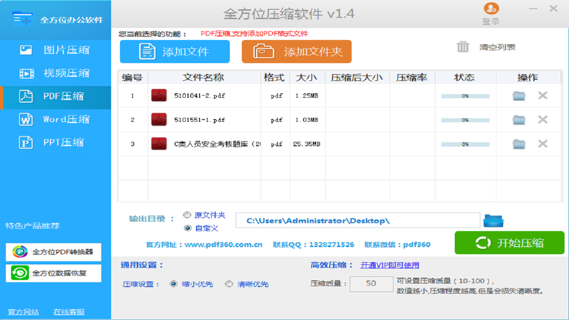Remove 5101551-1.pdf from the list
The width and height of the screenshot is (569, 320).
coord(542,119)
